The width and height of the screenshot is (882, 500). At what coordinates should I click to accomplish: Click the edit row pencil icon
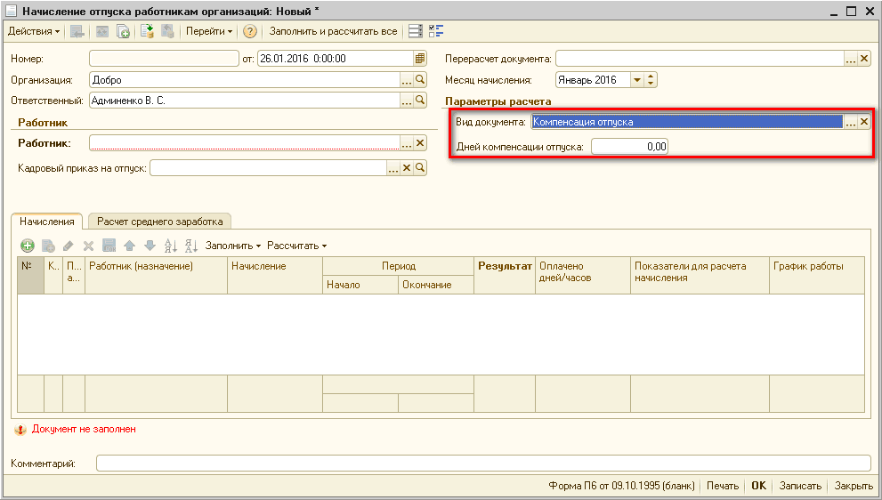(x=69, y=246)
